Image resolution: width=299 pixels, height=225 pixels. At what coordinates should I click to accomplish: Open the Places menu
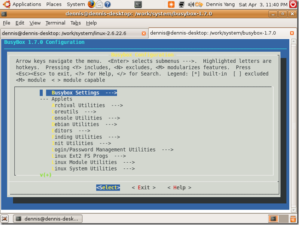[x=54, y=4]
